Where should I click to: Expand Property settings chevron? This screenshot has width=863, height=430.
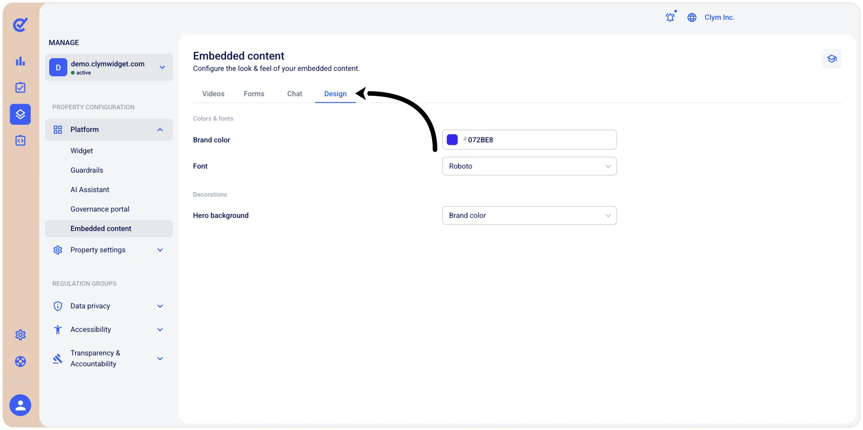[x=160, y=250]
